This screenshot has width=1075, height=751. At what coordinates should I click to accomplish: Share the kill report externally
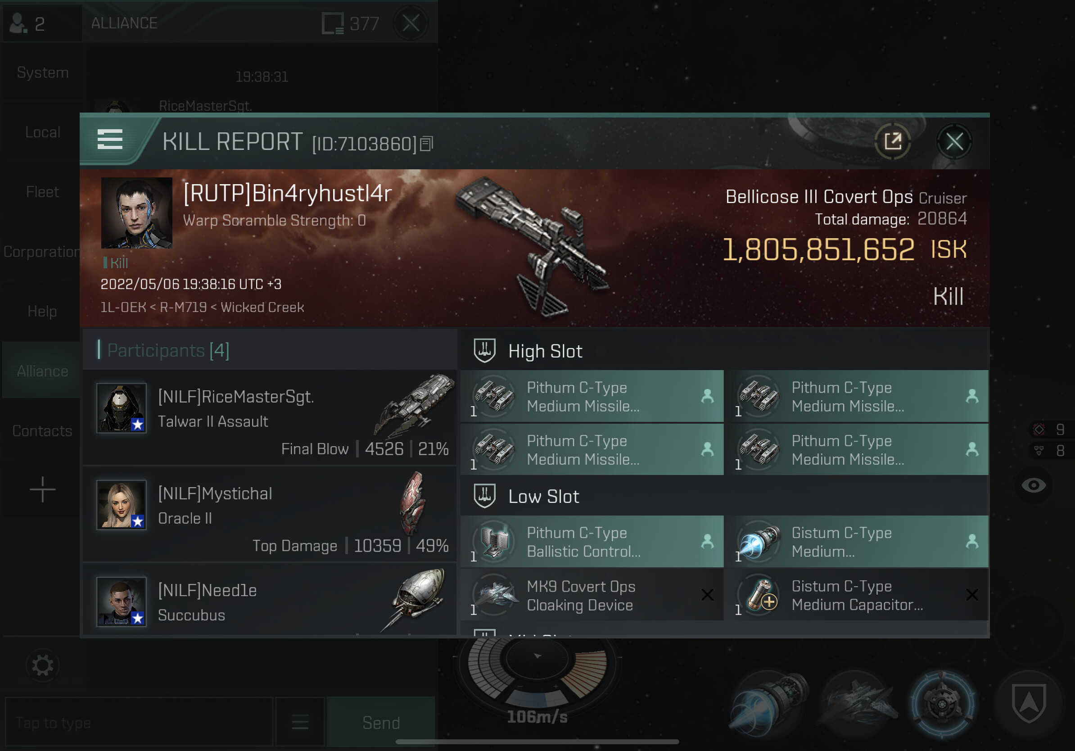[892, 141]
